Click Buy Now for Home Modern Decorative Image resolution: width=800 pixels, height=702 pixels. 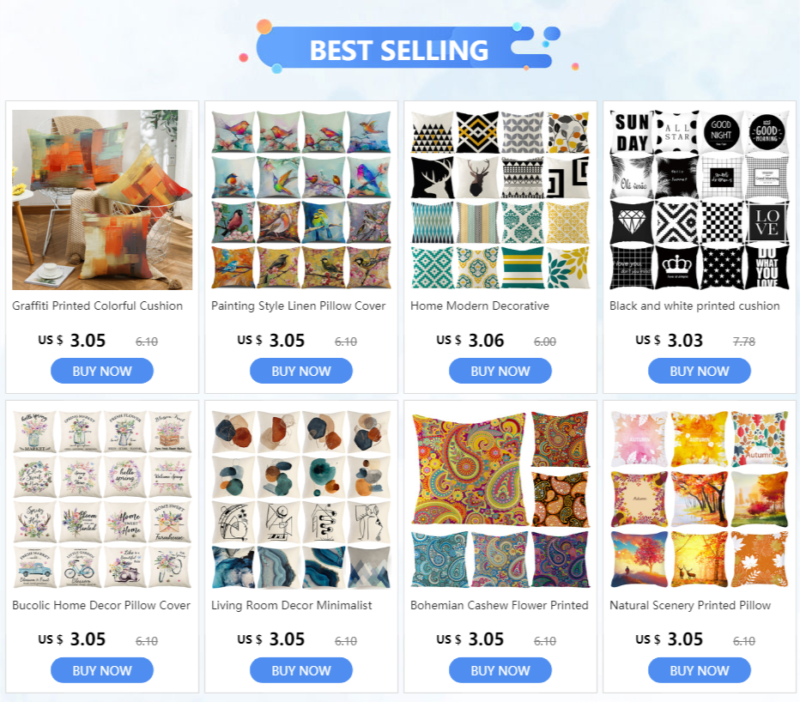[500, 371]
